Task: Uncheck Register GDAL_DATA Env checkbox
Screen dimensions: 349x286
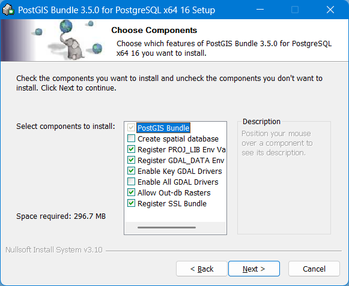Action: click(131, 160)
